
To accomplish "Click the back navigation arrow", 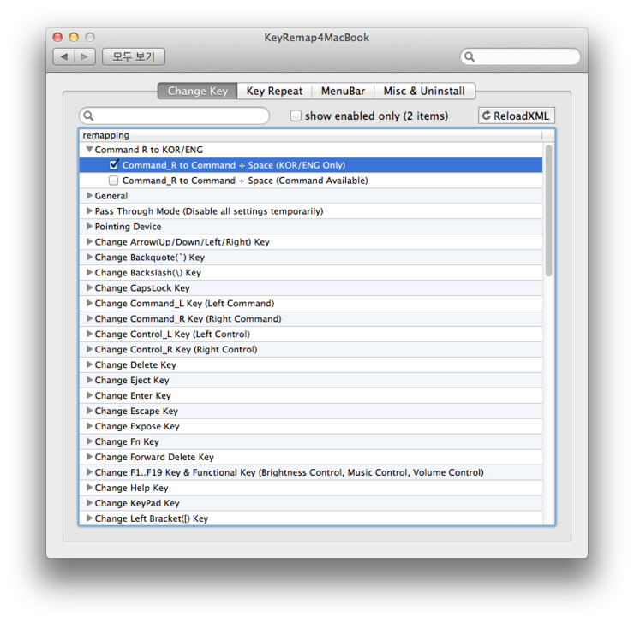I will coord(64,56).
